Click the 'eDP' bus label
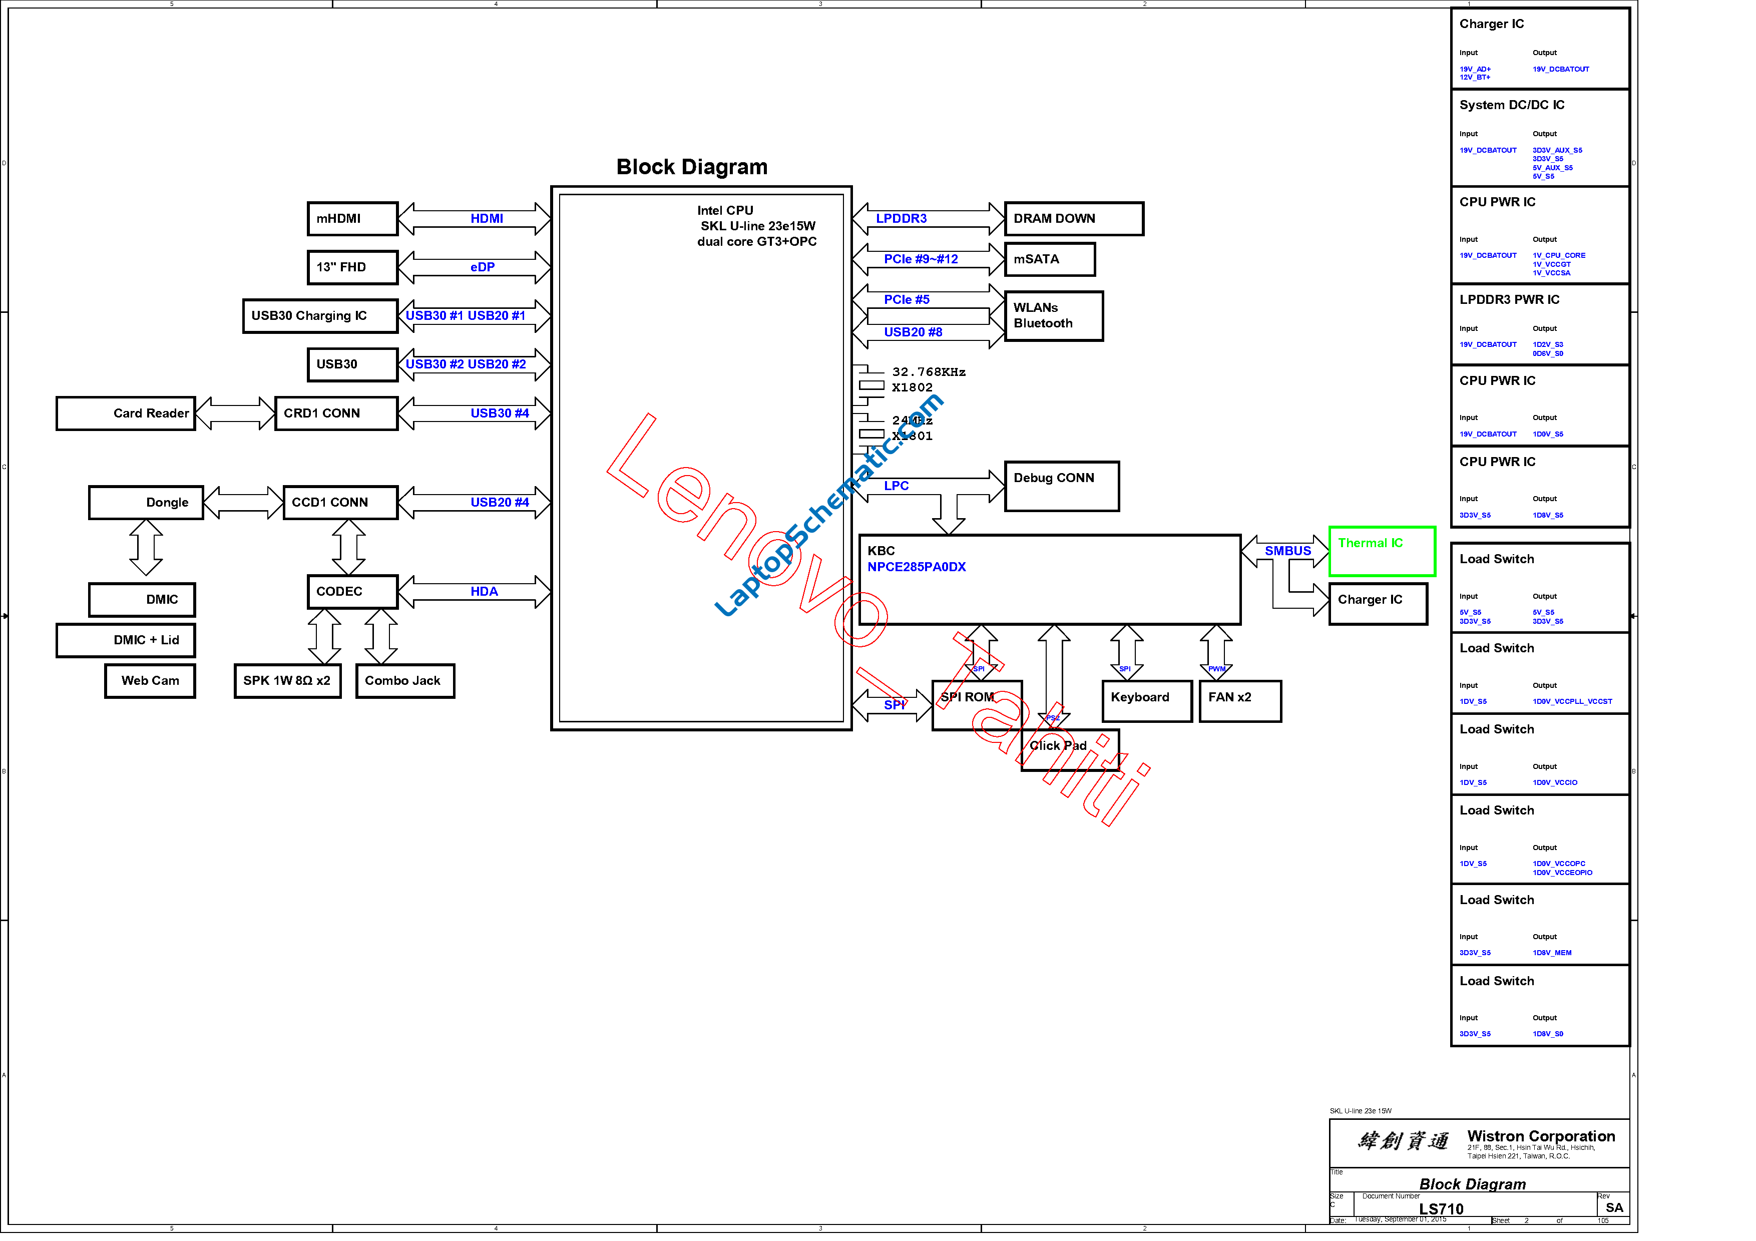Viewport: 1756px width, 1241px height. pos(483,268)
